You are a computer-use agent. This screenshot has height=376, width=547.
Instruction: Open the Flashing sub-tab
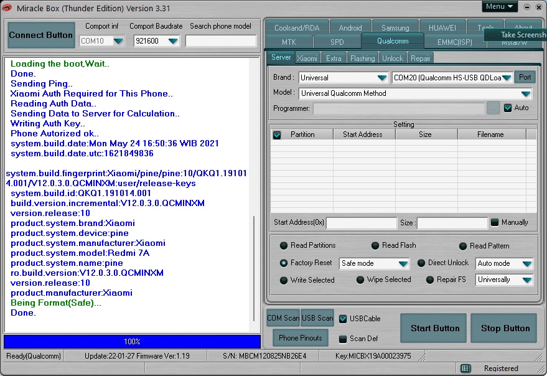(x=362, y=58)
